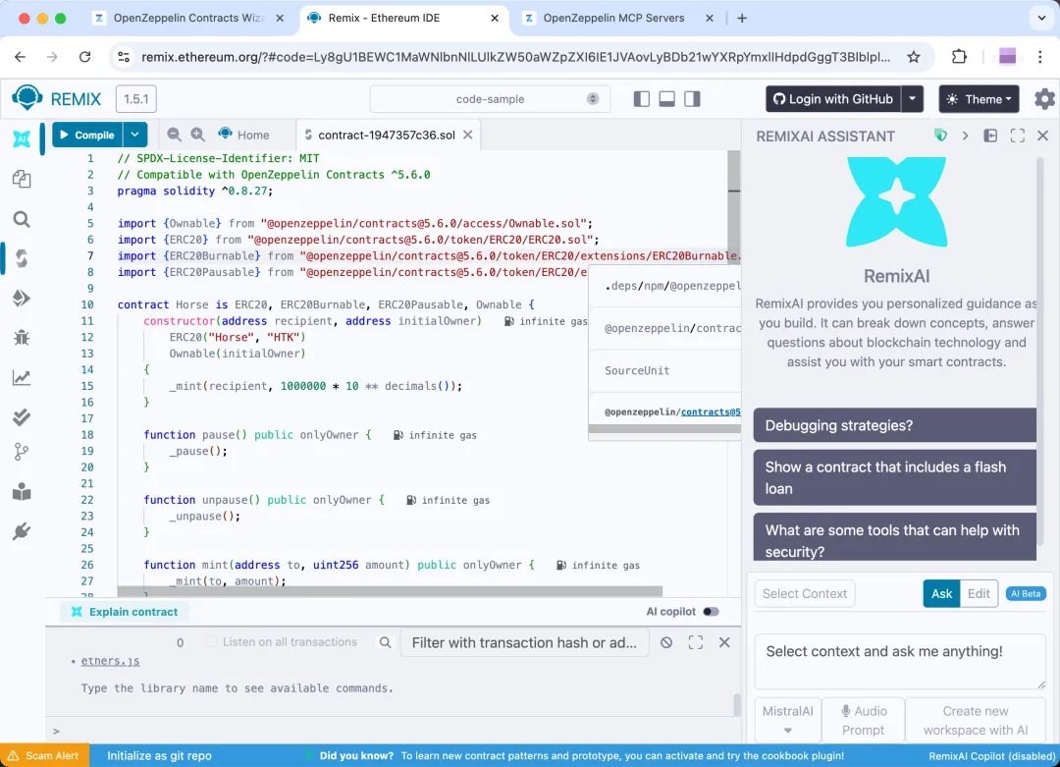Screen dimensions: 1060x767
Task: Open the browser tab list chevron
Action: coord(1041,19)
